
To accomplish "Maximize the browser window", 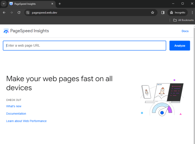I will pos(183,4).
